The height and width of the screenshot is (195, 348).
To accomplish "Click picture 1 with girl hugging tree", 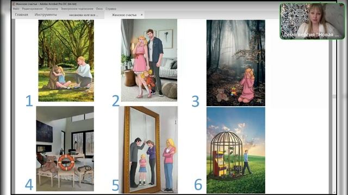I will tap(66, 61).
